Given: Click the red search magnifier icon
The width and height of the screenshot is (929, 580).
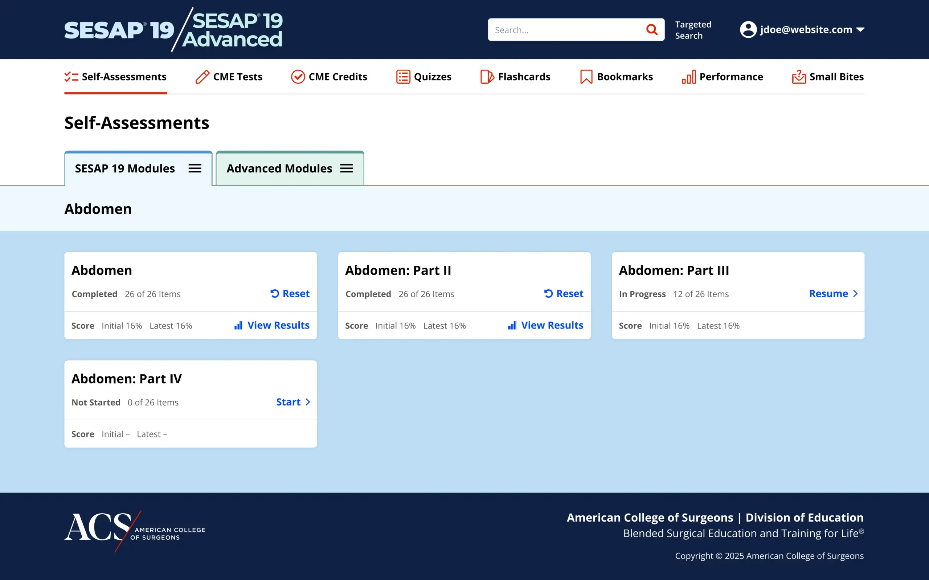Looking at the screenshot, I should (652, 29).
